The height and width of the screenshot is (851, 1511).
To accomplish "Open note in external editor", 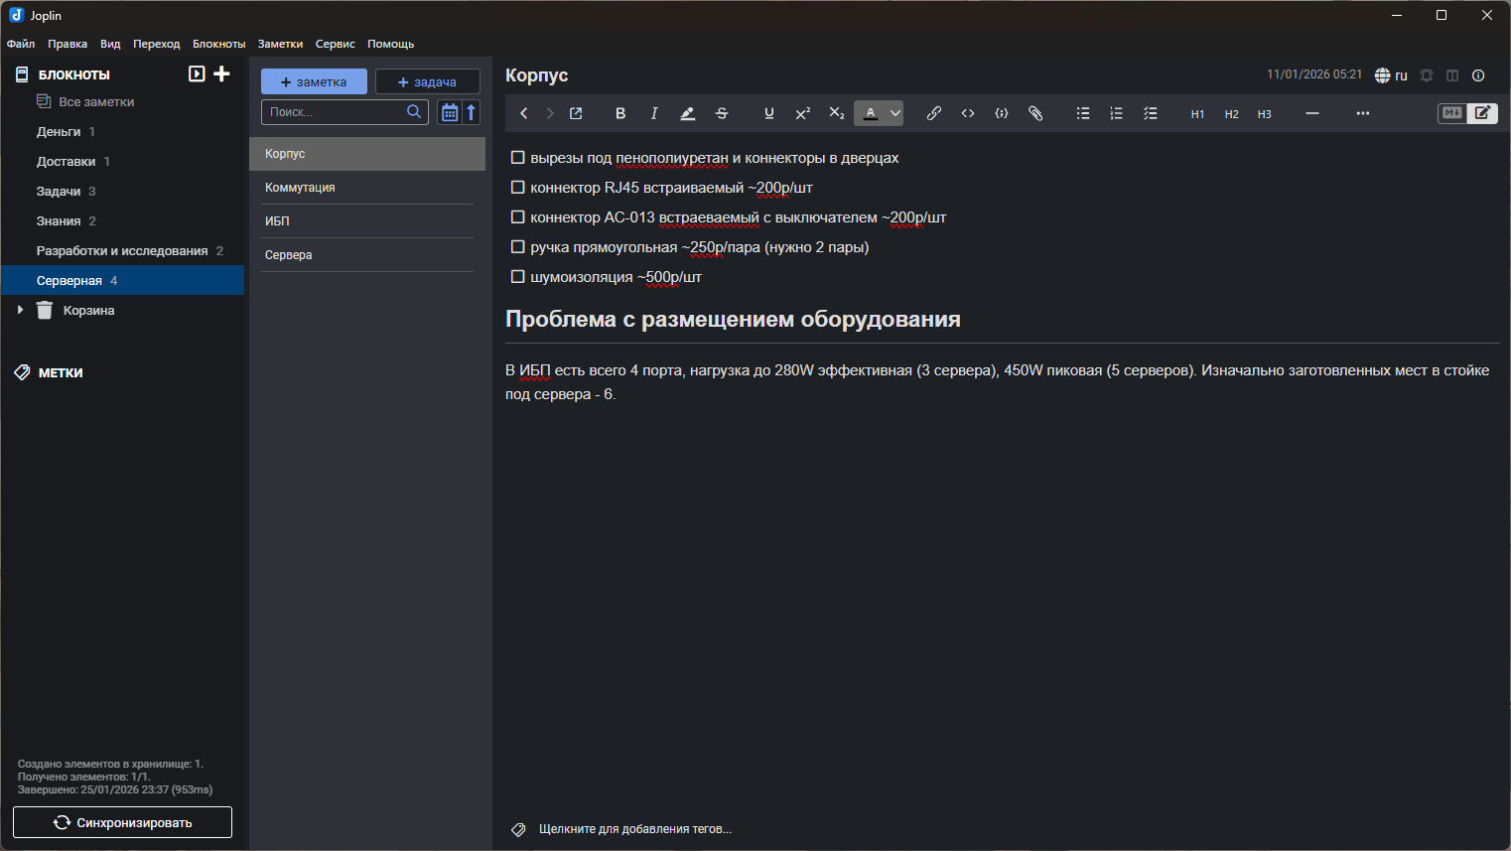I will click(x=576, y=113).
